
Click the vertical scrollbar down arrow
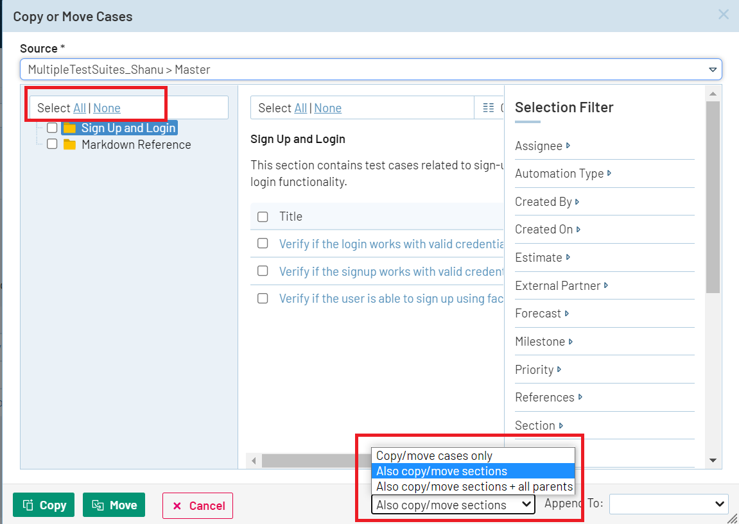tap(712, 461)
